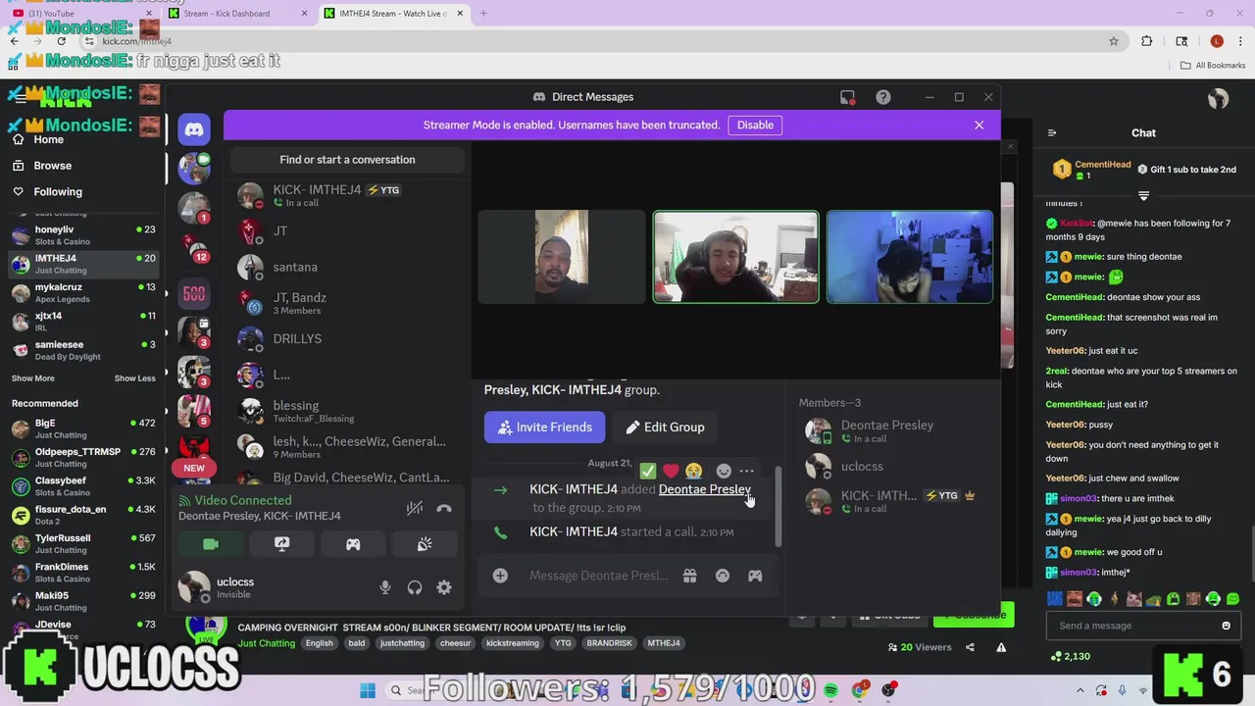Type in Message Deontae Presley field
Viewport: 1255px width, 706px height.
[x=598, y=576]
